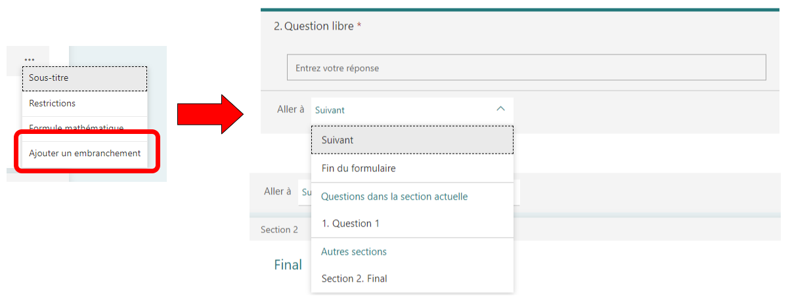Collapse dropdown using the chevron-up arrow
This screenshot has height=302, width=788.
[500, 109]
